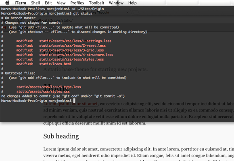Click '# On branch master' line
Image resolution: width=234 pixels, height=161 pixels.
tap(18, 18)
